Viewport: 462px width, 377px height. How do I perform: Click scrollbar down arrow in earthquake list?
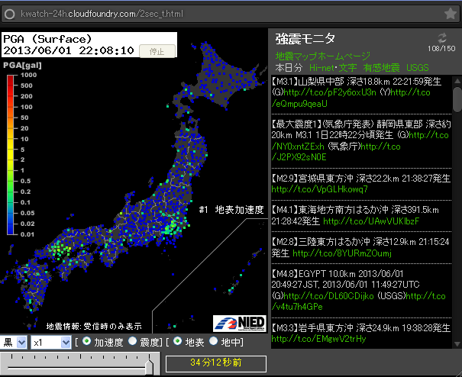457,343
